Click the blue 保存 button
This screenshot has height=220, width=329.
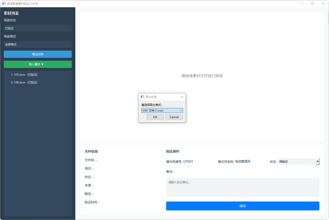coord(243,206)
